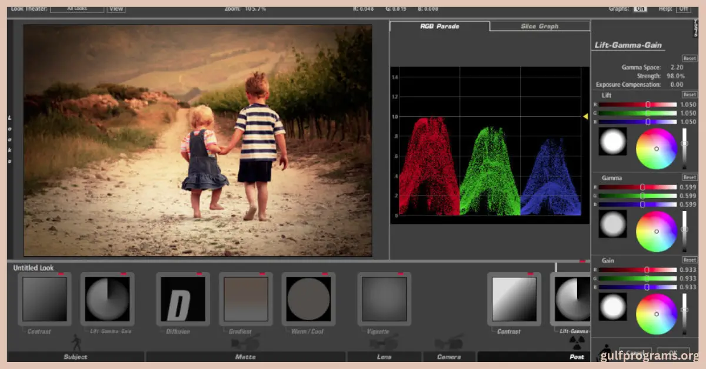
Task: Reset the Lift controls
Action: 688,94
